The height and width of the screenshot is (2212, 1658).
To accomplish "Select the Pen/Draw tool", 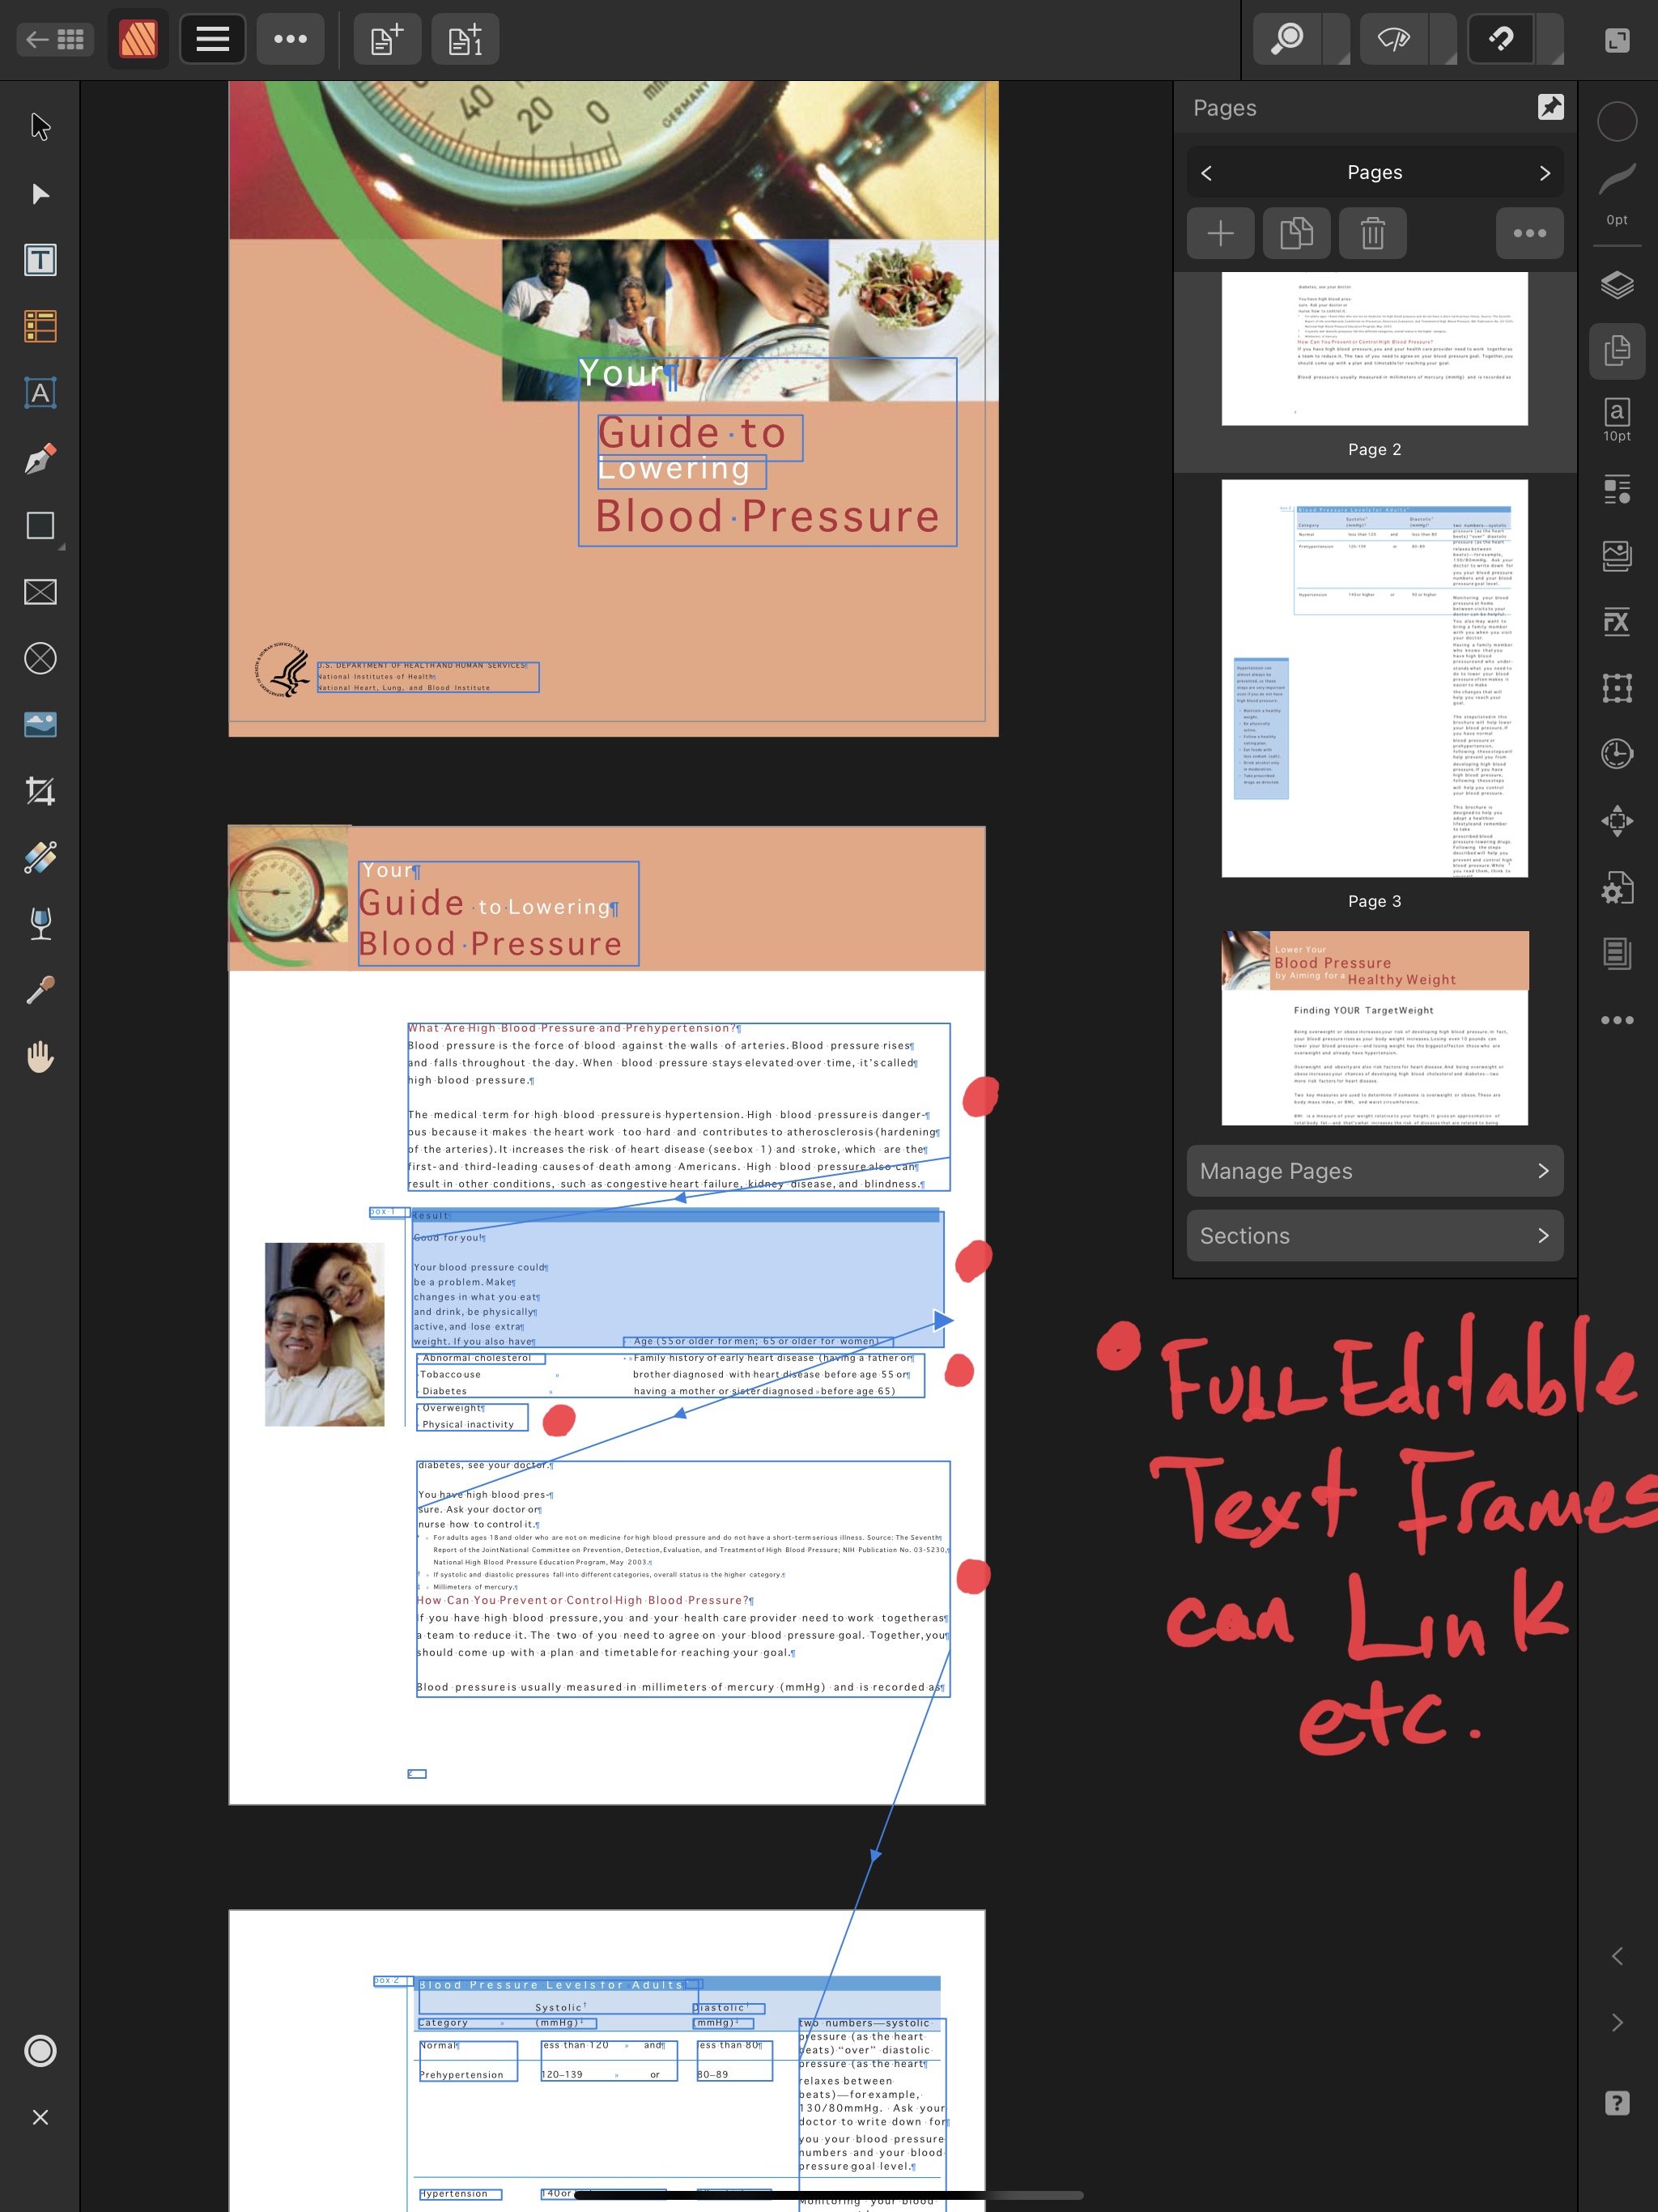I will click(x=38, y=458).
